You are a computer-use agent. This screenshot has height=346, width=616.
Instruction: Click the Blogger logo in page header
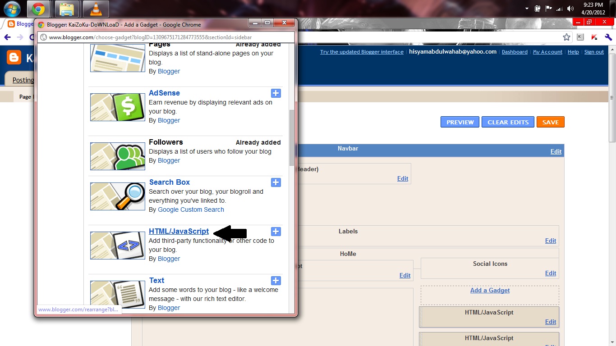pyautogui.click(x=14, y=58)
